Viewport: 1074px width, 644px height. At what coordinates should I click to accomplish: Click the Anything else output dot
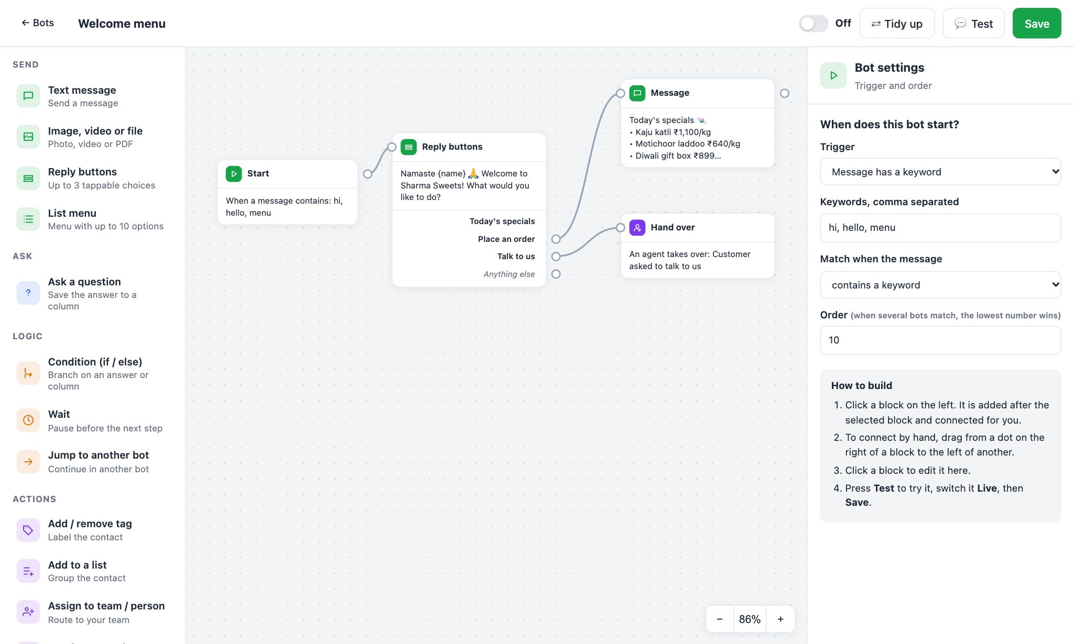556,274
